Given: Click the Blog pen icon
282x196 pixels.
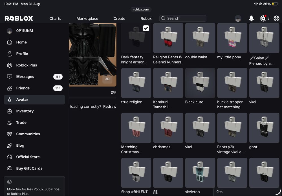Looking at the screenshot, I should (x=10, y=146).
